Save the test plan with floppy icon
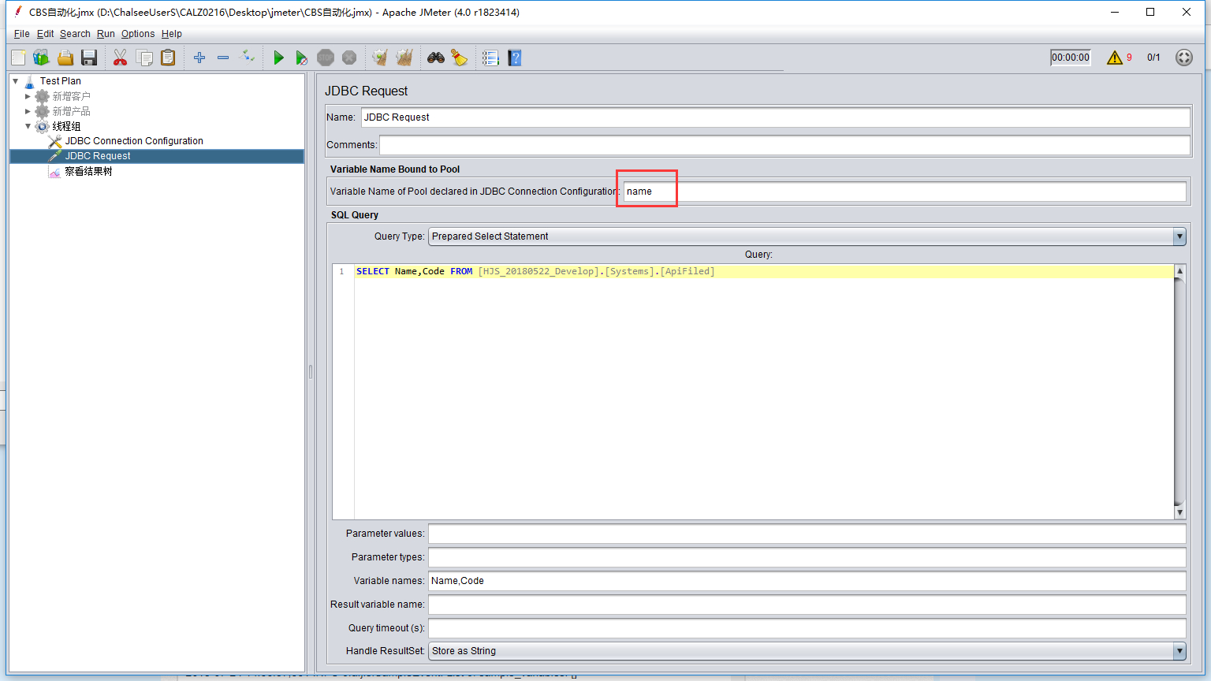 [89, 58]
